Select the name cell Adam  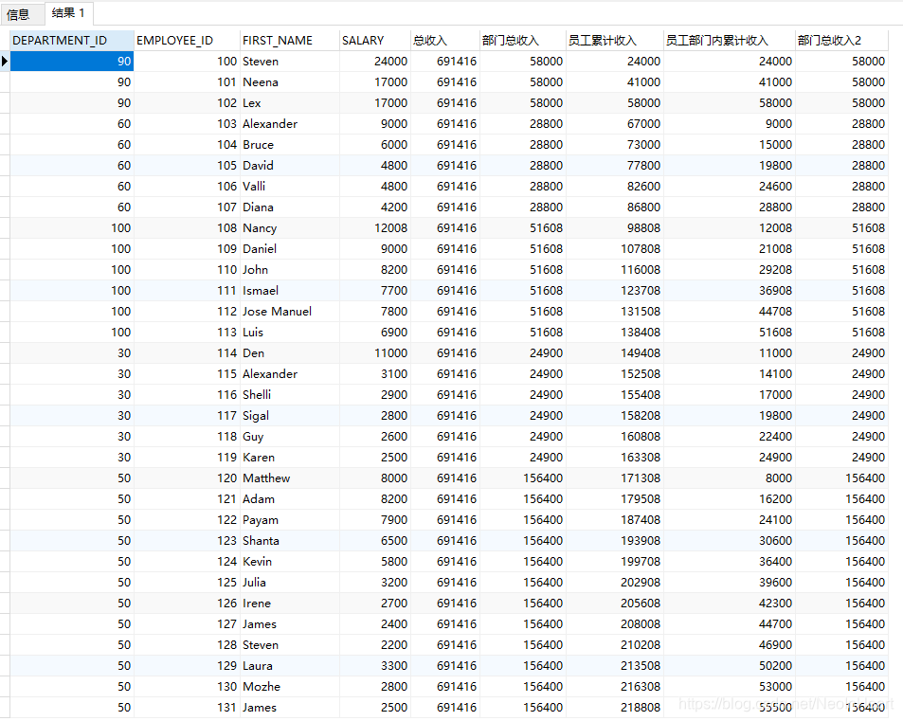[290, 498]
